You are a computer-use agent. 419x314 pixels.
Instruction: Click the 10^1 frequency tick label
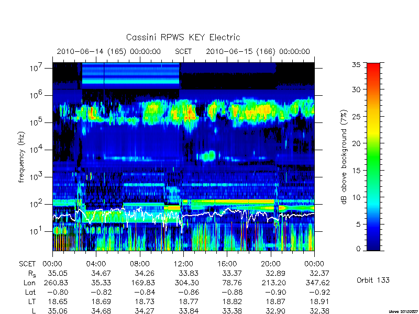pos(36,231)
